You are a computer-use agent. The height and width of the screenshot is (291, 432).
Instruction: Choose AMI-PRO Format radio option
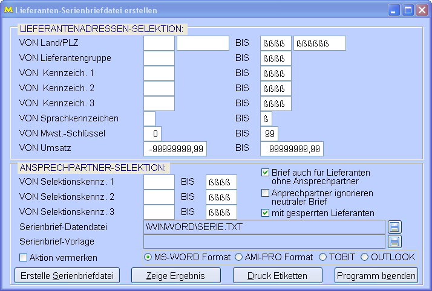click(238, 257)
